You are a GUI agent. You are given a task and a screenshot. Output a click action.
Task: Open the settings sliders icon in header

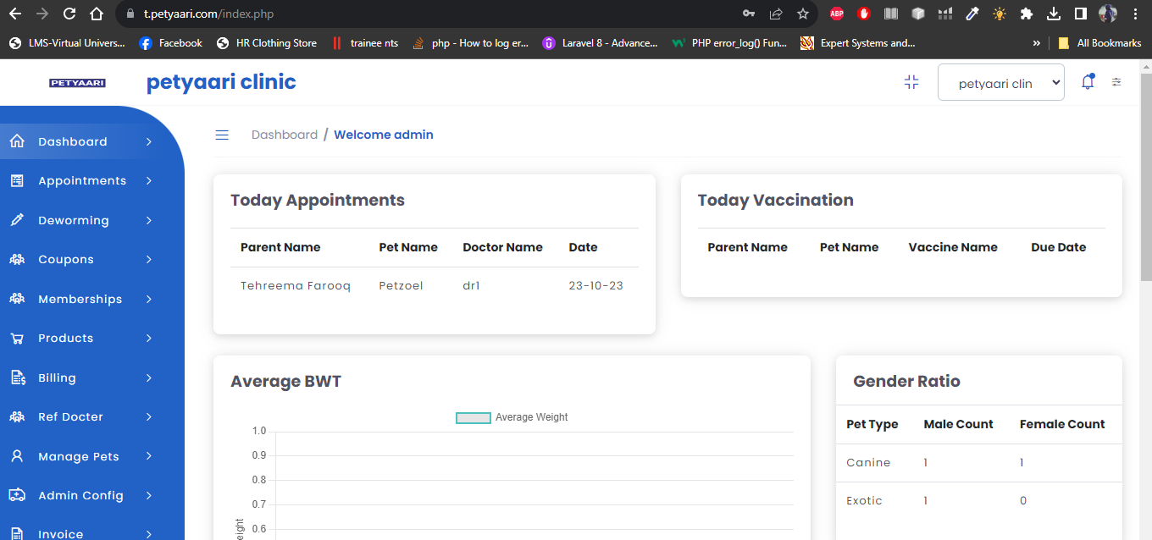[x=1116, y=82]
